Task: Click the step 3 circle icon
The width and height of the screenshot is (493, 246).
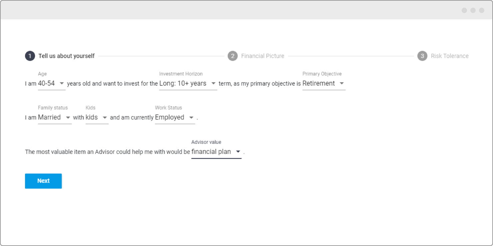Action: [422, 56]
